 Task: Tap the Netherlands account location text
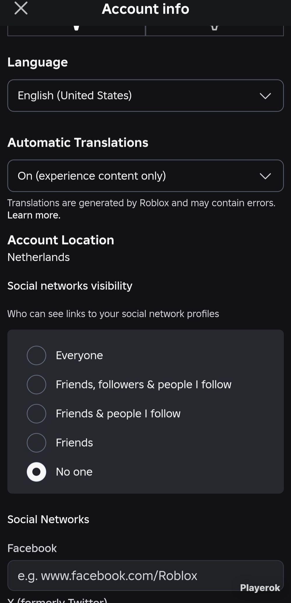tap(38, 257)
